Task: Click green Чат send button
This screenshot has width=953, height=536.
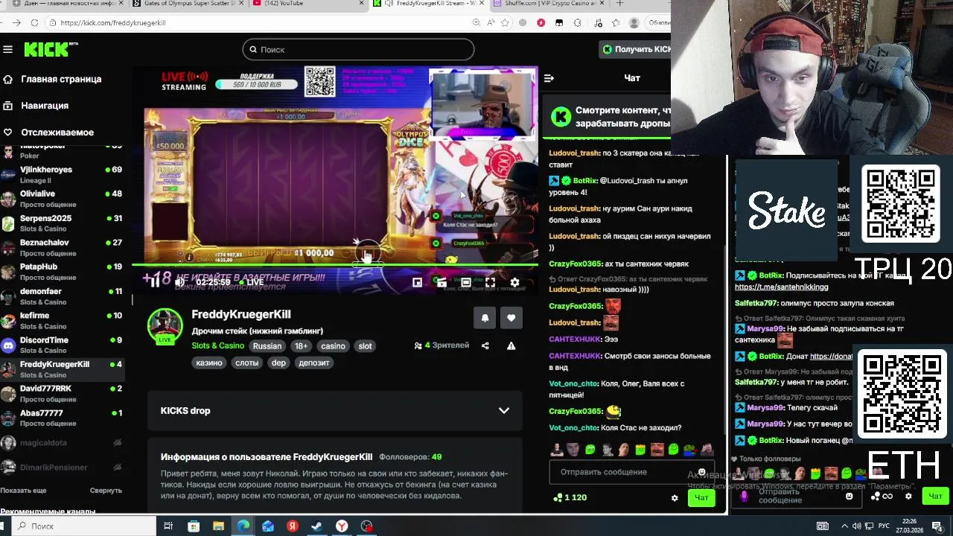Action: tap(701, 497)
